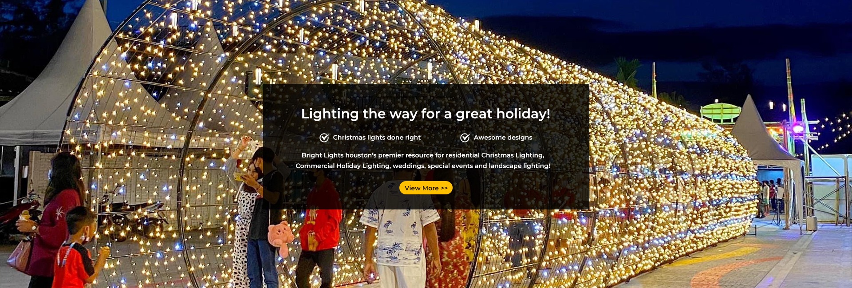The width and height of the screenshot is (852, 288).
Task: Click the green circular structure on the right
Action: [721, 112]
